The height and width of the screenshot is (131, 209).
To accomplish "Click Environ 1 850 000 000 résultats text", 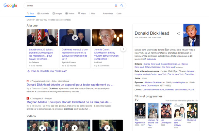I will coord(49,20).
